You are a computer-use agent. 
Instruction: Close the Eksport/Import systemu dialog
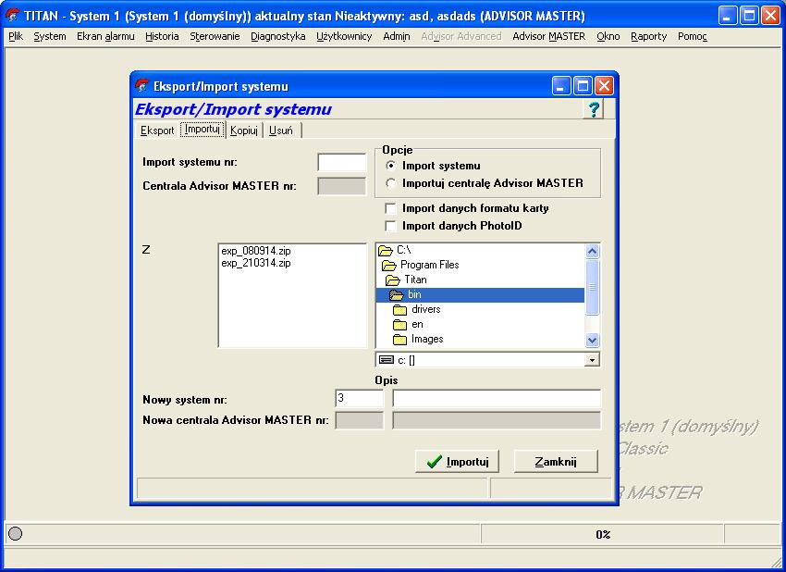604,86
